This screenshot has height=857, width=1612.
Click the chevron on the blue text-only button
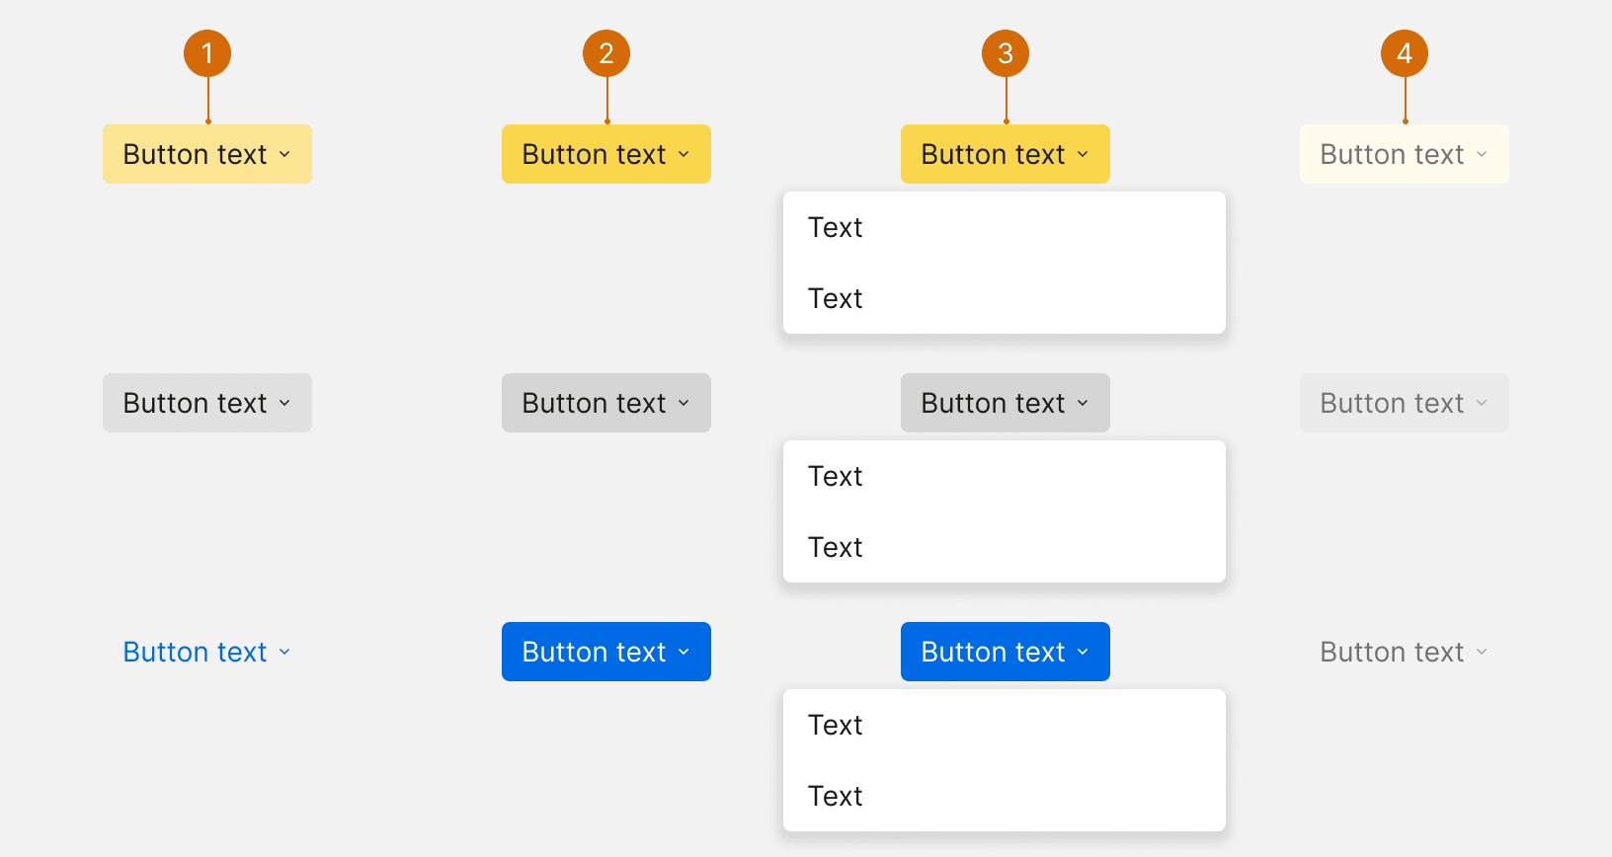coord(284,652)
